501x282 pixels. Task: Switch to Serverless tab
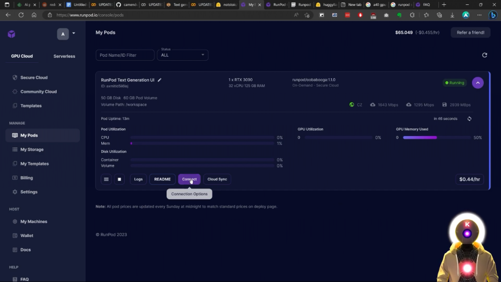(x=64, y=56)
